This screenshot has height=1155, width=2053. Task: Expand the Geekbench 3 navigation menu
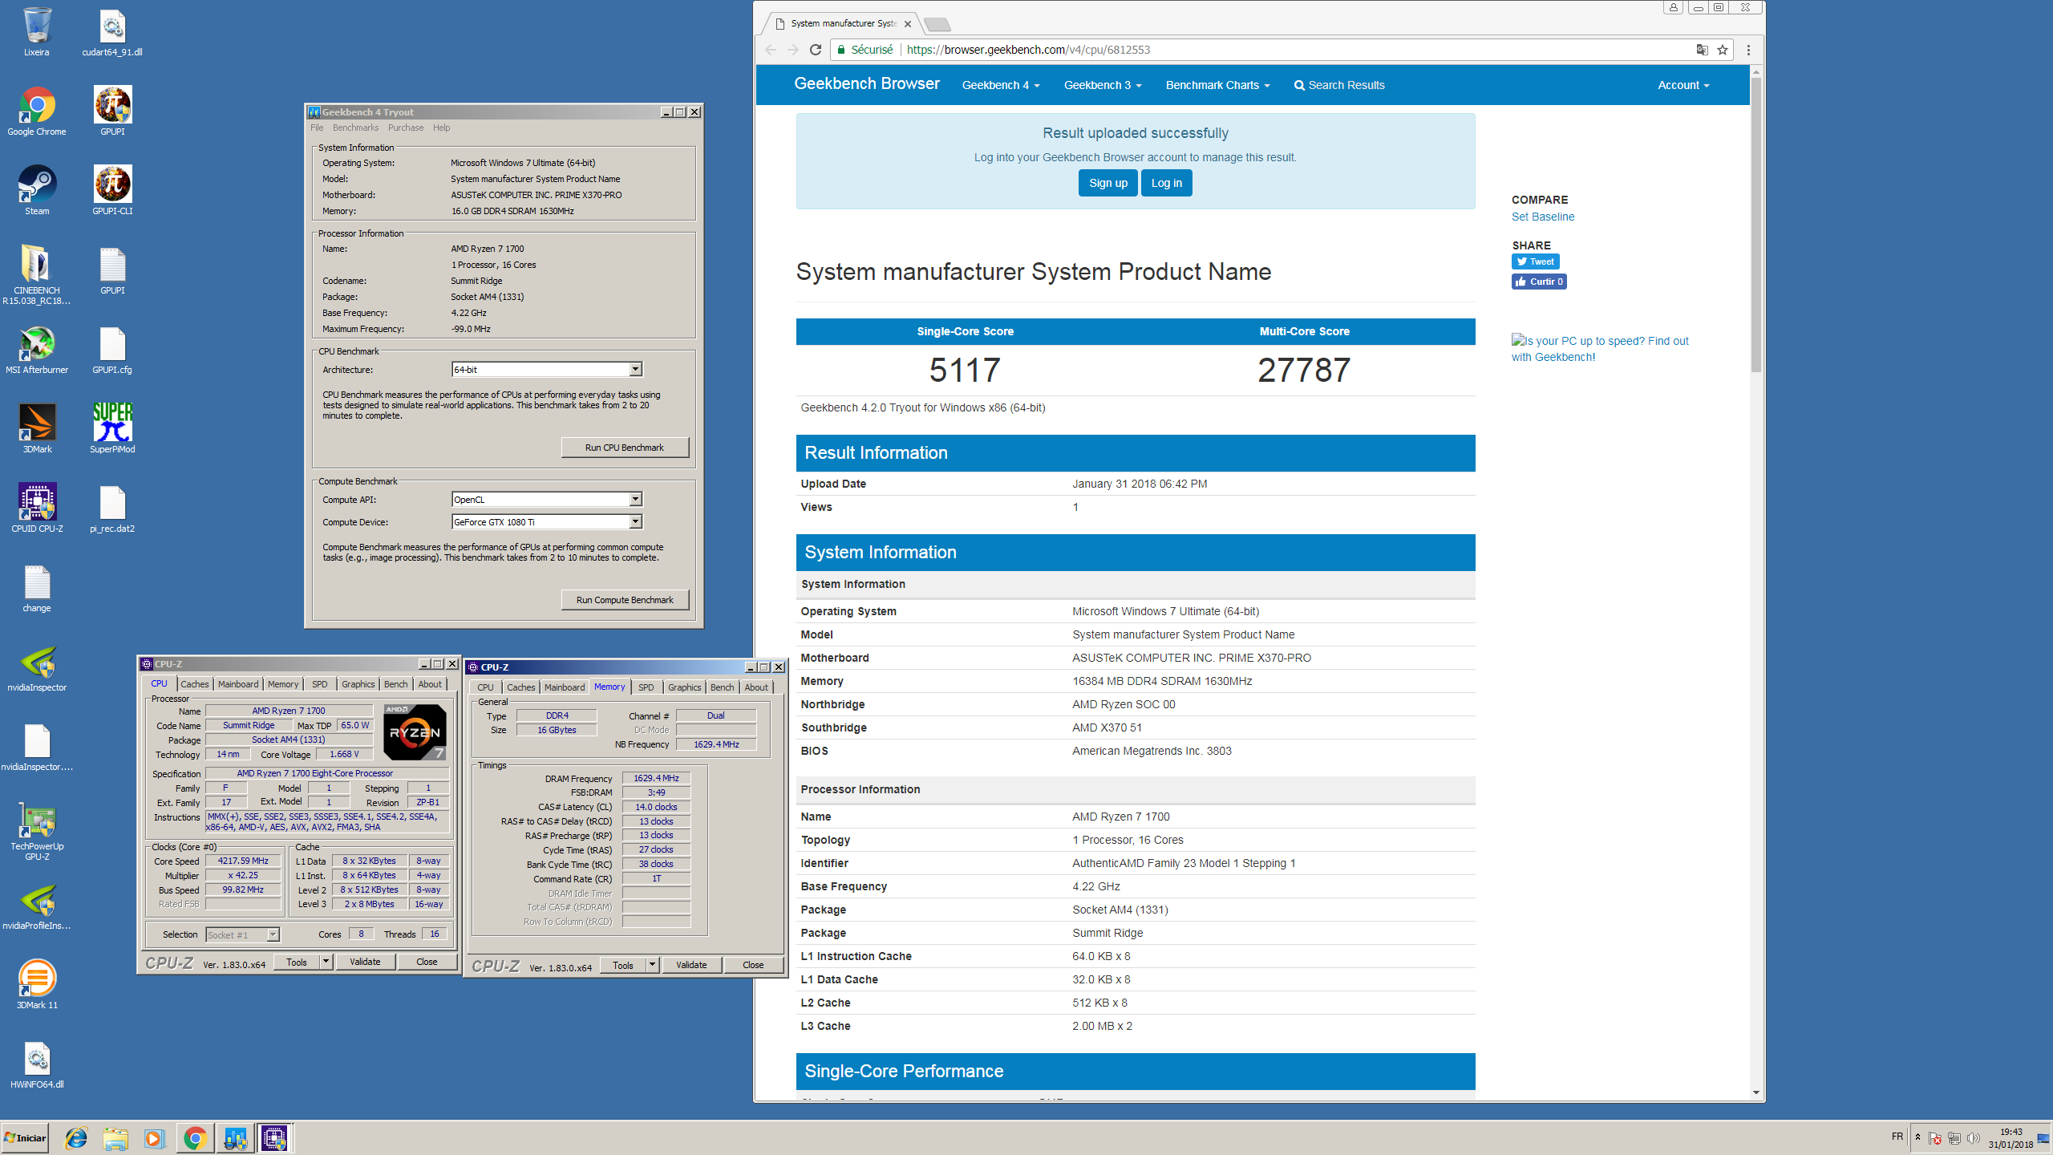coord(1103,85)
